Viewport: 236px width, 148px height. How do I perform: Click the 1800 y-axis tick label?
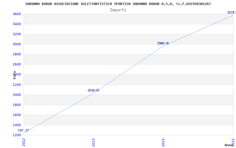point(17,105)
